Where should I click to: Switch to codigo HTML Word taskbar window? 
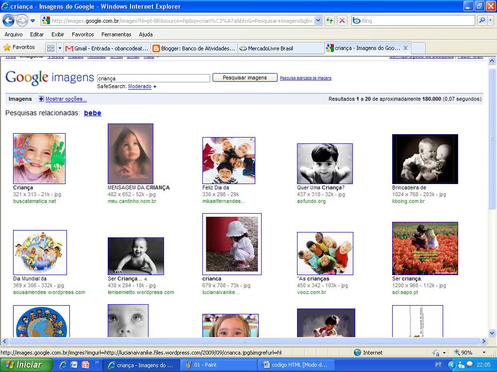click(296, 365)
